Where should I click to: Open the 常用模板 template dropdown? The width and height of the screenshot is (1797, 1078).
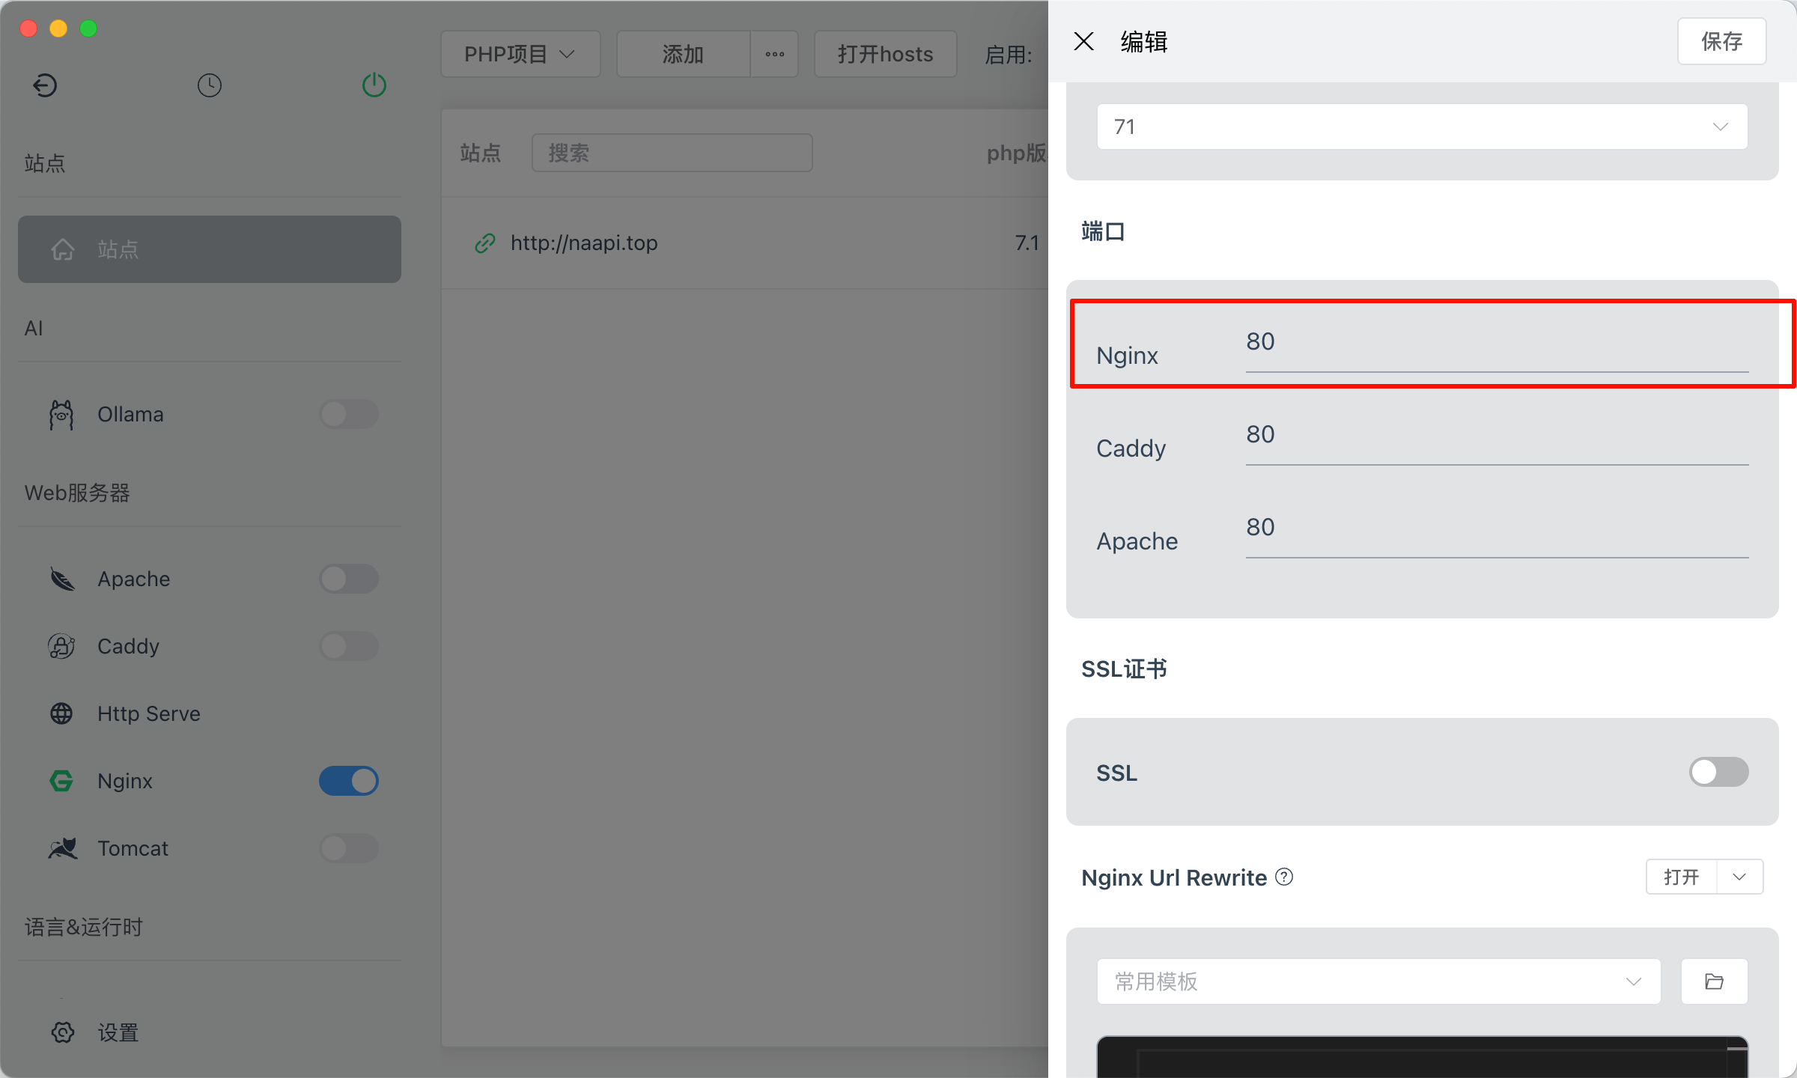point(1379,981)
